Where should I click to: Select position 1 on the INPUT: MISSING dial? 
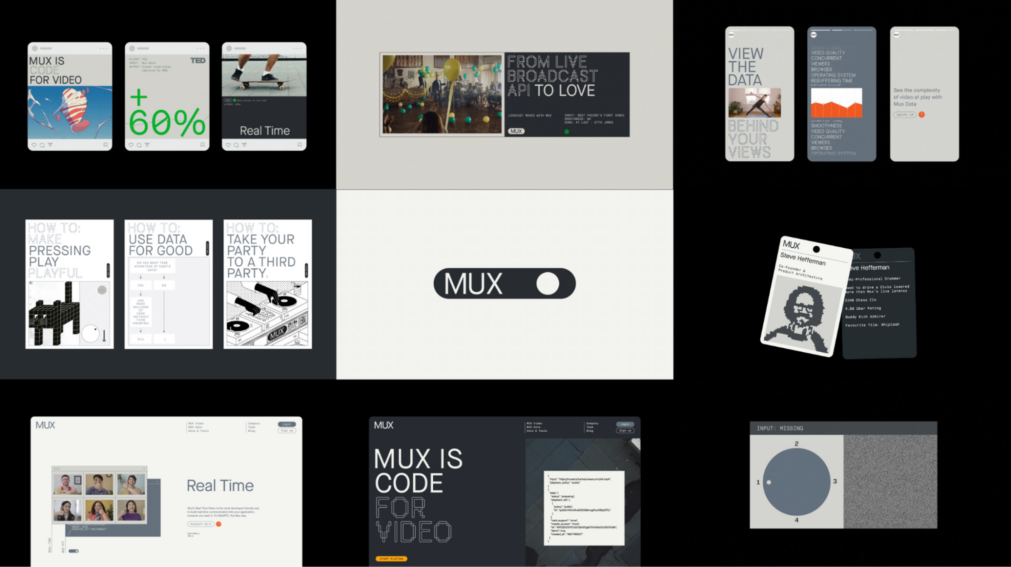pos(758,482)
